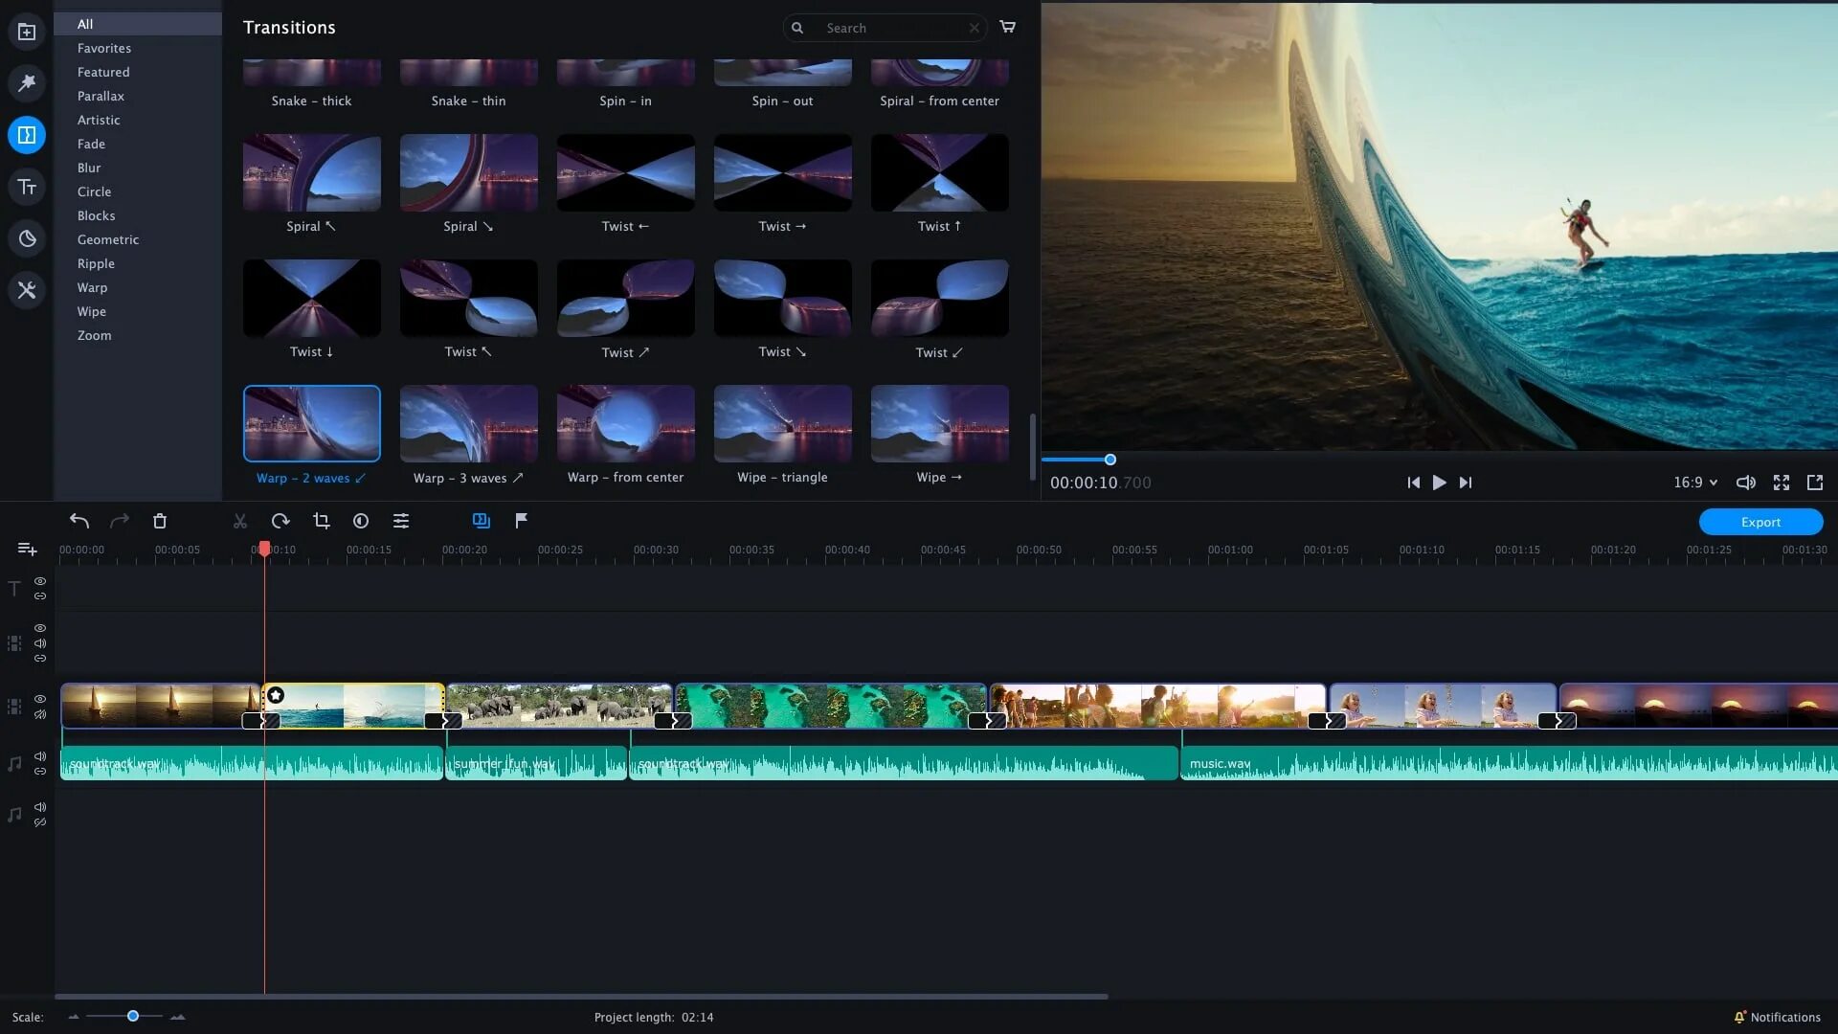Expand the Geometric transitions category
The height and width of the screenshot is (1034, 1838).
(108, 240)
